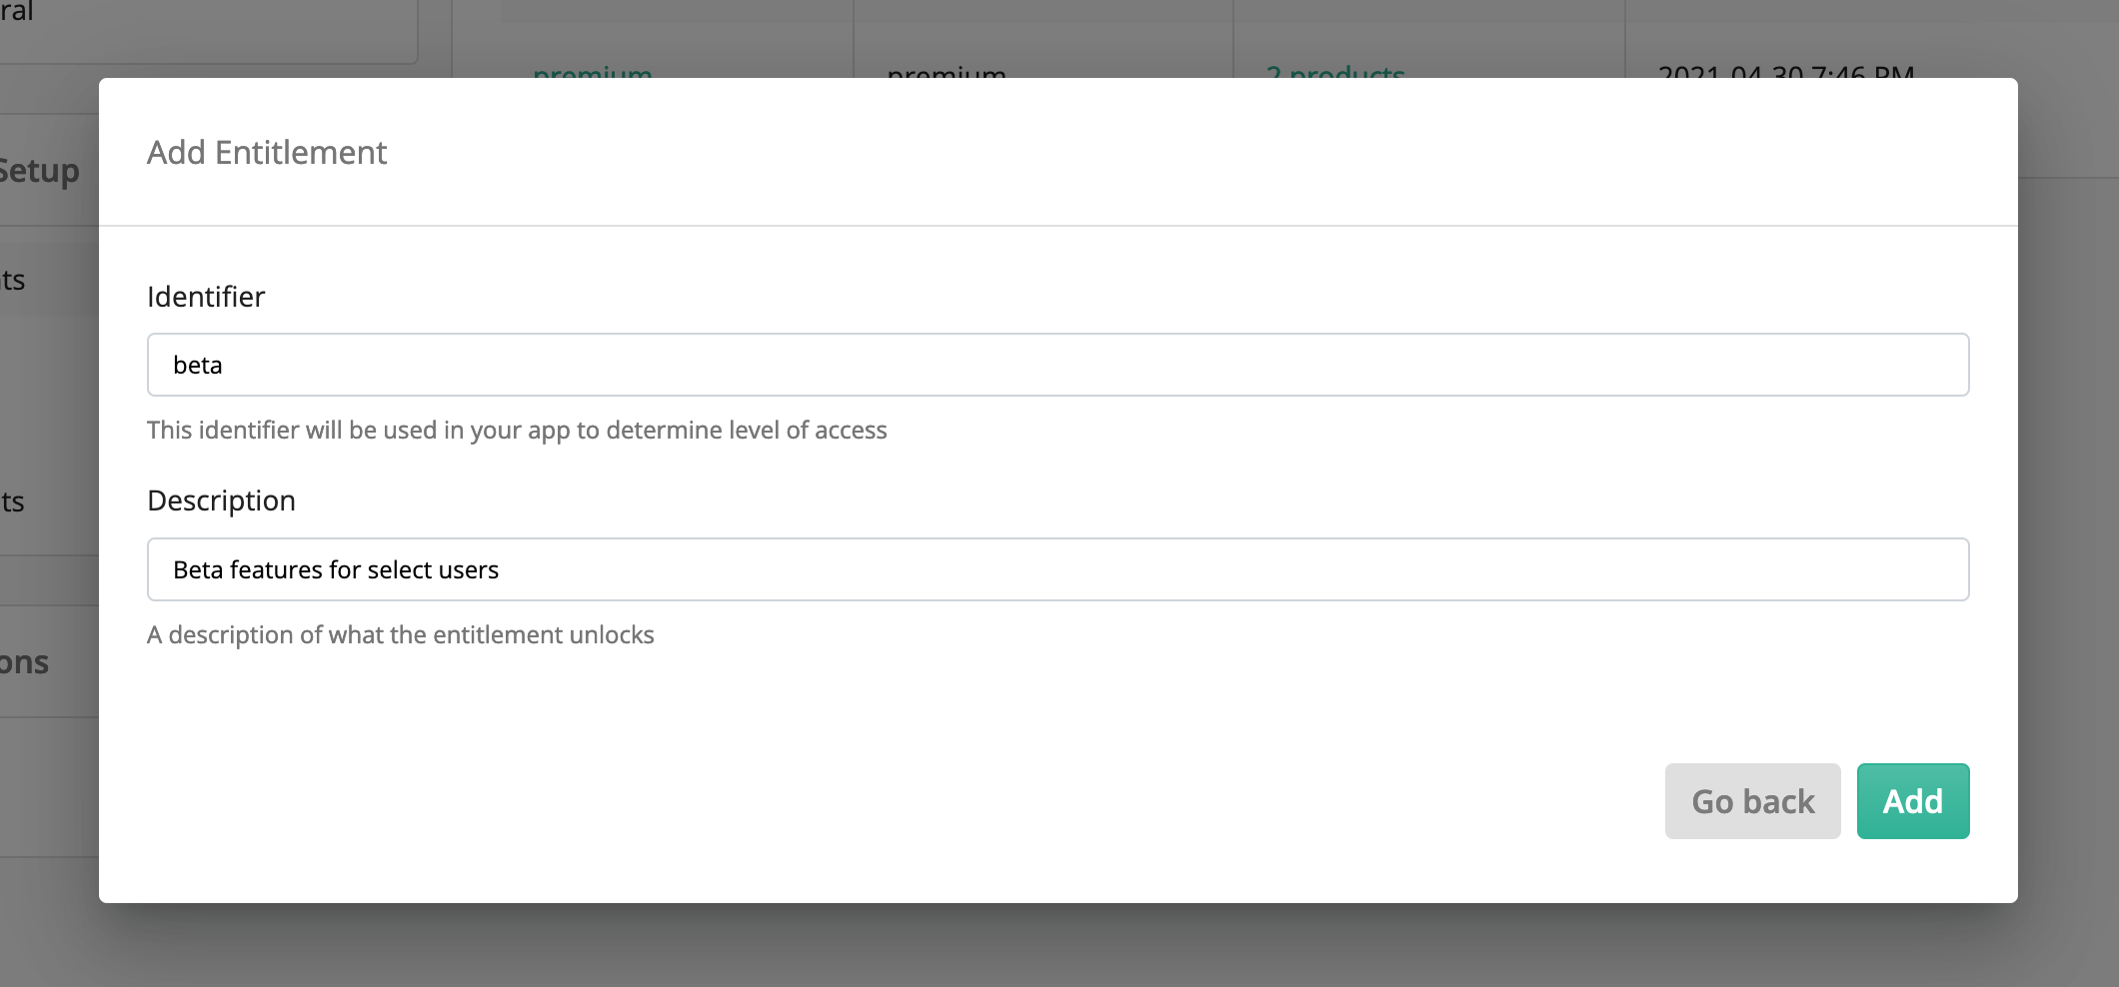Select the lower sidebar item ending in "ts"
This screenshot has width=2119, height=987.
(x=13, y=501)
